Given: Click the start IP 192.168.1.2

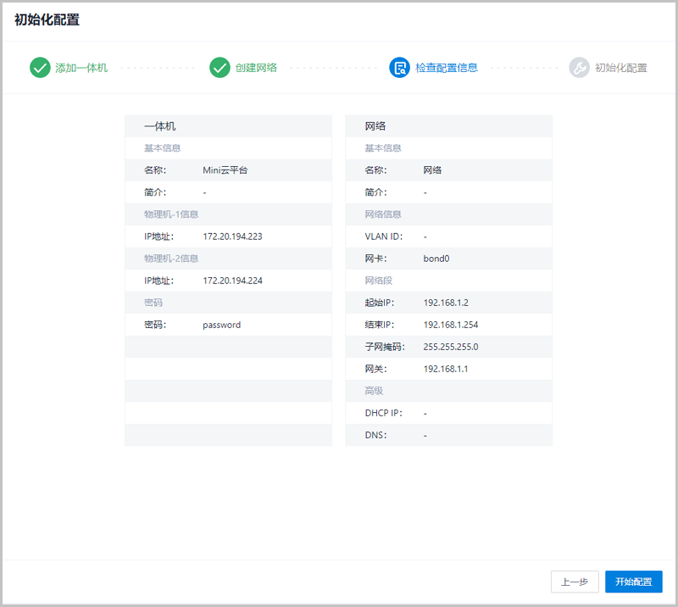Looking at the screenshot, I should [446, 303].
